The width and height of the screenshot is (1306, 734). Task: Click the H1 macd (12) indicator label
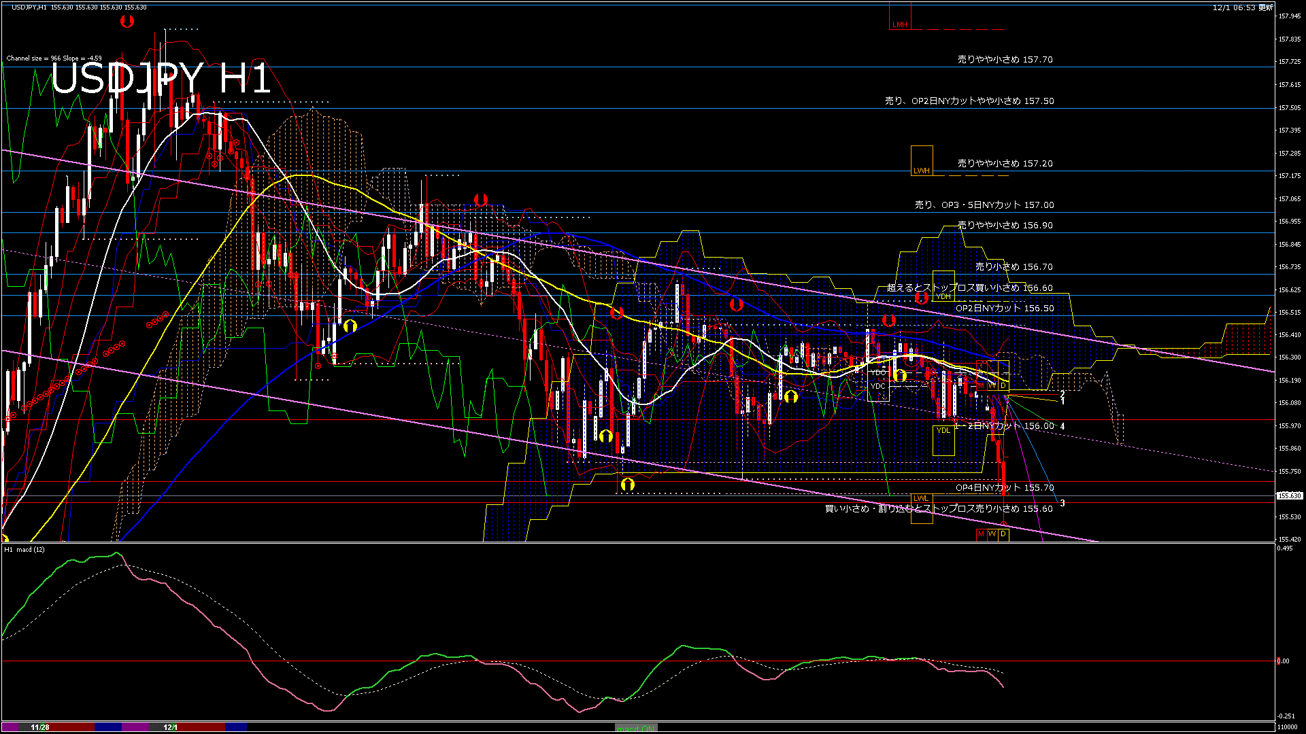point(26,549)
